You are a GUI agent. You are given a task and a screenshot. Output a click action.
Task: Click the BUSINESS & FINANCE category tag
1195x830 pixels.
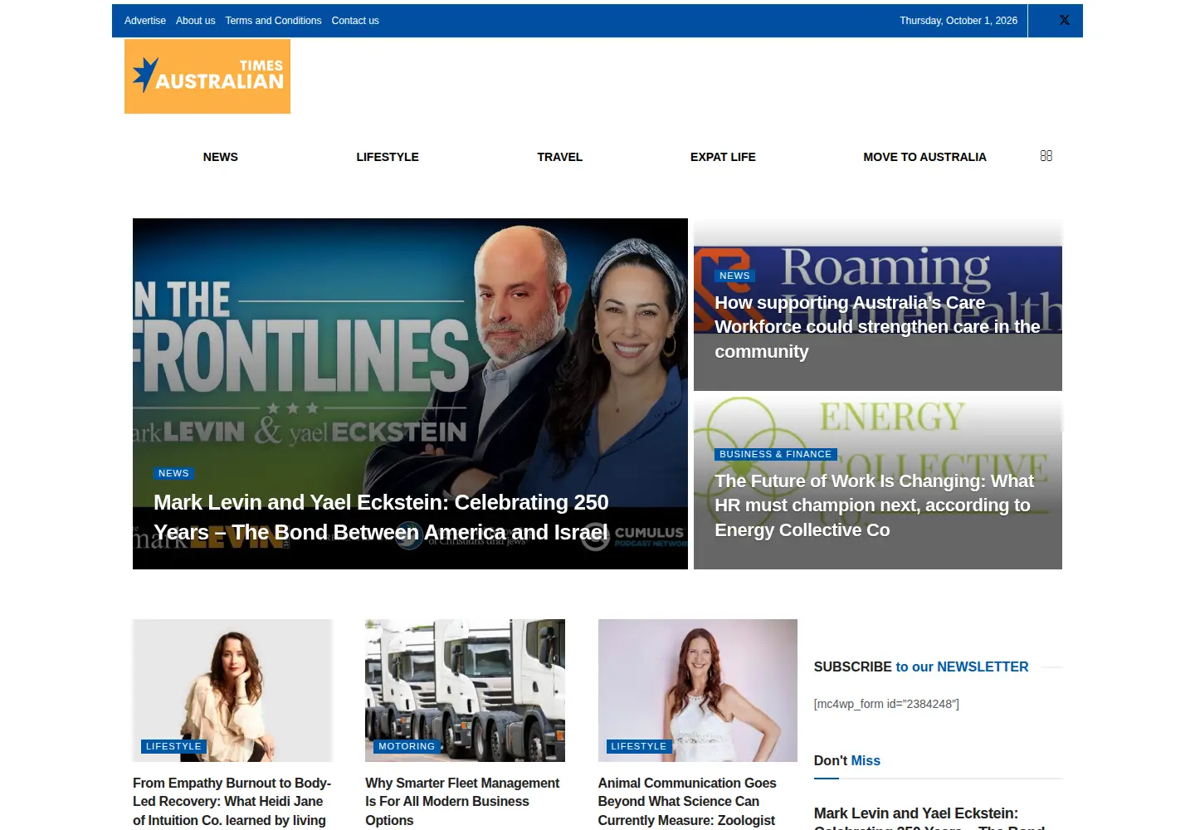pos(775,454)
